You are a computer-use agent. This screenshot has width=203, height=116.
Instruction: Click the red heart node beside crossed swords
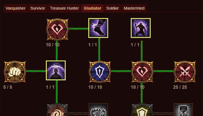(142, 72)
